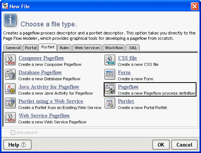This screenshot has width=201, height=153.
Task: Click the Database Pageflow icon
Action: tap(10, 74)
